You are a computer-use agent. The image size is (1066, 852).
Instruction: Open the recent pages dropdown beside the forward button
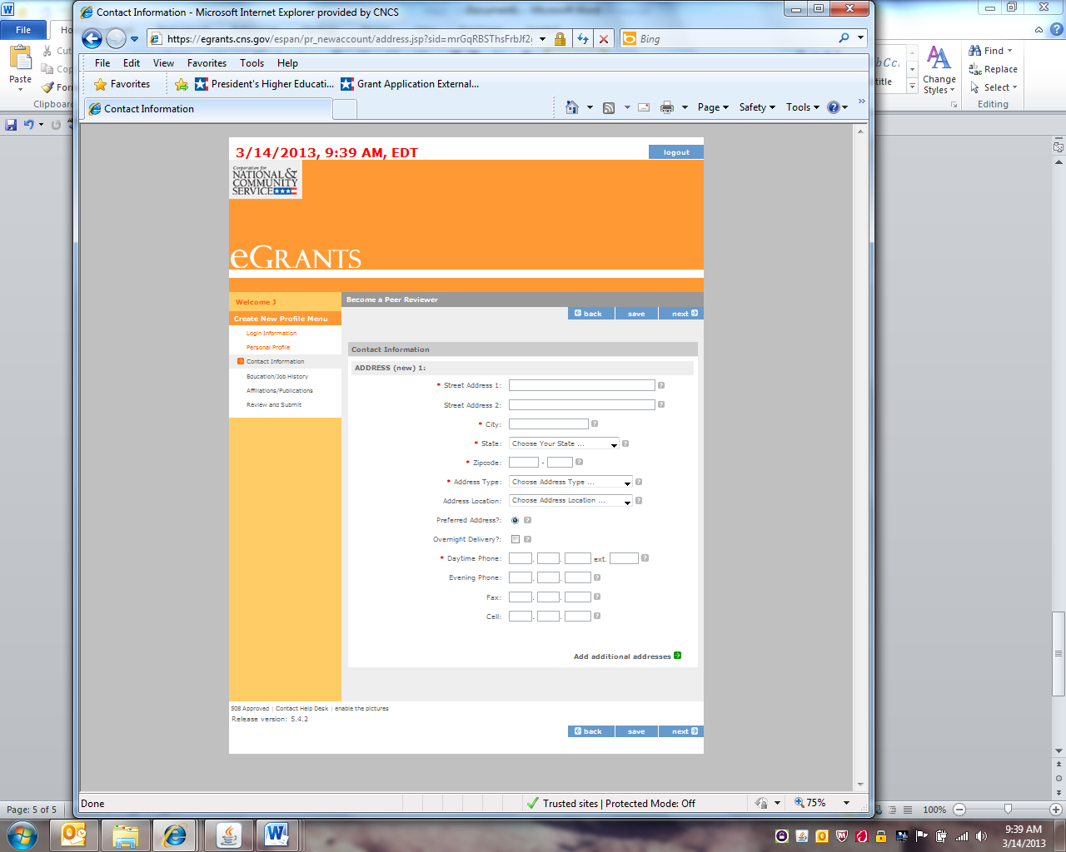pyautogui.click(x=134, y=39)
